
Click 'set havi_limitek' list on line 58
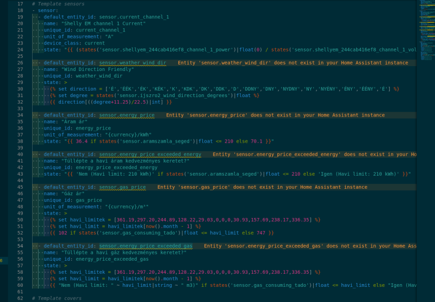click(185, 272)
